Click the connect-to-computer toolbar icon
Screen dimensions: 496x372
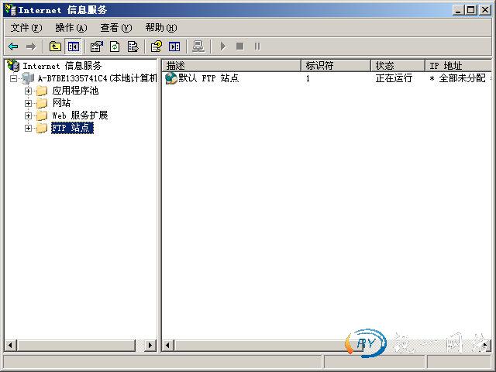[x=198, y=46]
